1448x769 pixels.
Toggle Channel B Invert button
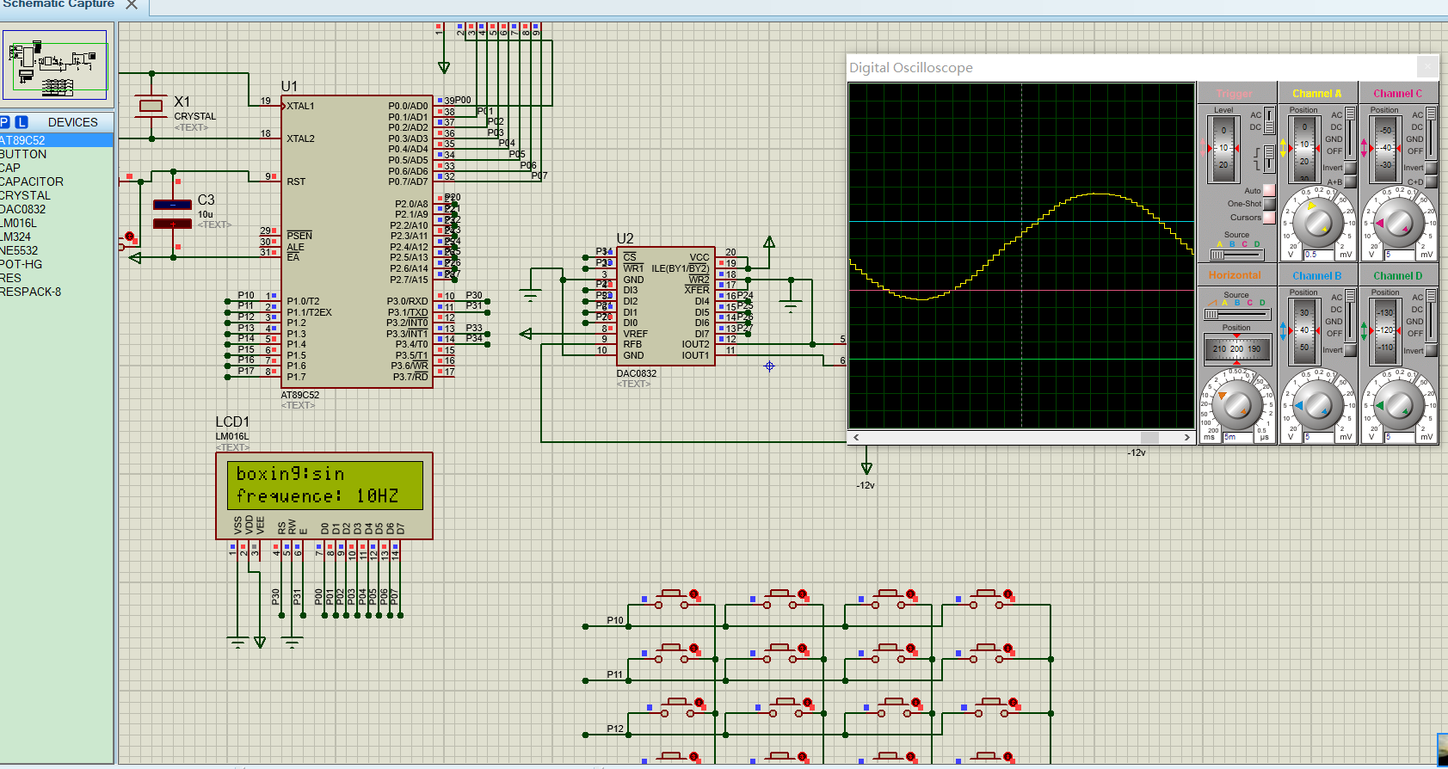click(x=1350, y=350)
